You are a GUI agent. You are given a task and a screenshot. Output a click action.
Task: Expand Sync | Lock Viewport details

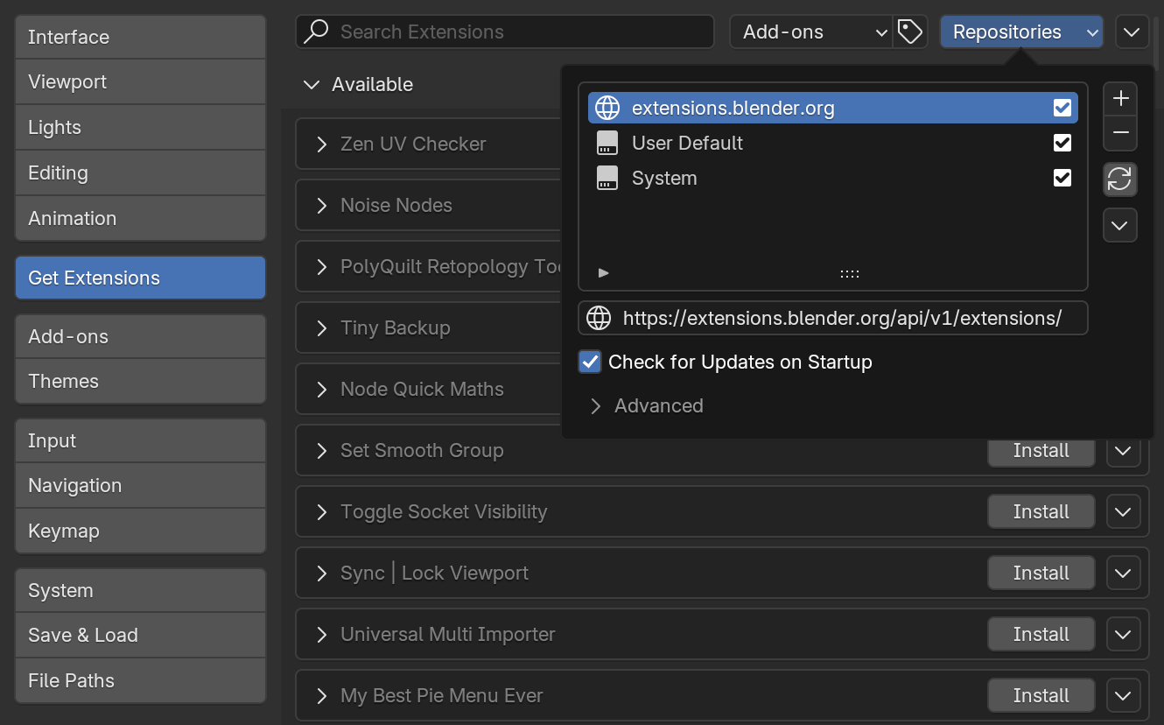click(322, 573)
